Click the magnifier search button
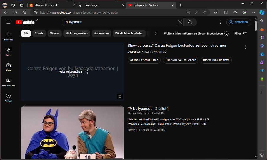 pyautogui.click(x=190, y=22)
